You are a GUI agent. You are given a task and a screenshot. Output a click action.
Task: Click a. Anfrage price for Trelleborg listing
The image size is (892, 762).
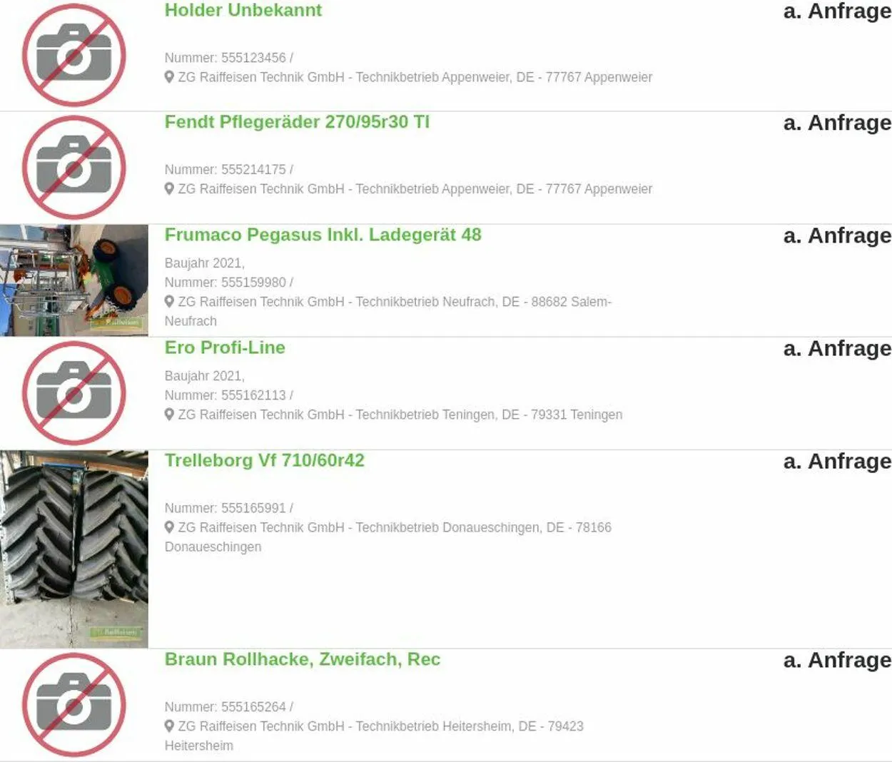pos(837,461)
